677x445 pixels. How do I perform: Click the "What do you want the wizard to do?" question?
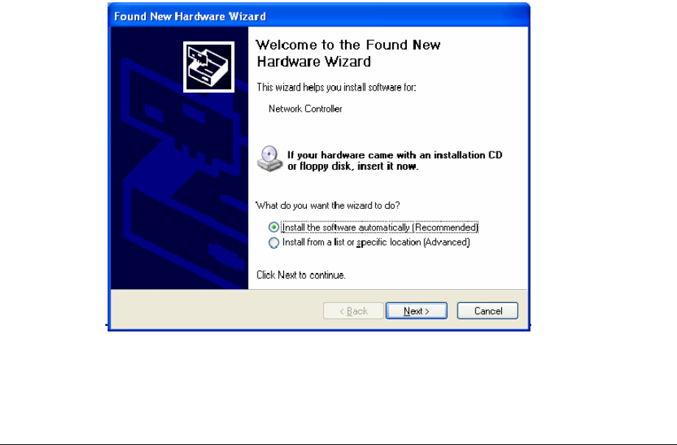point(328,205)
